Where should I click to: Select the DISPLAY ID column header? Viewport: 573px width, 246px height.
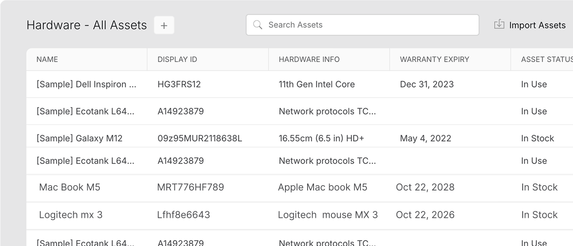pos(177,59)
